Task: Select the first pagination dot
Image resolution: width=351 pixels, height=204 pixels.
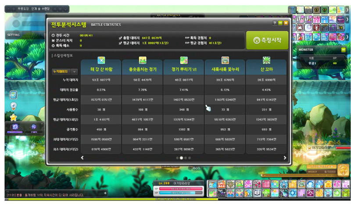Action: click(x=177, y=158)
